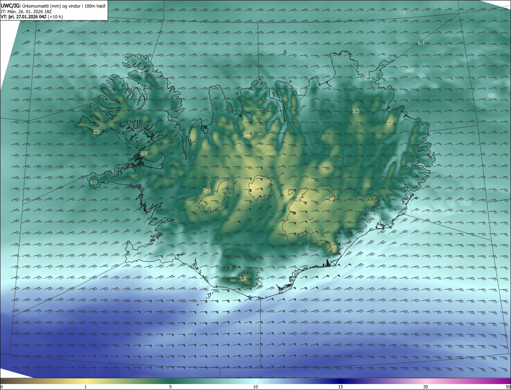This screenshot has height=390, width=511.
Task: Pick the dark blue color above the 15 tick
Action: (341, 381)
